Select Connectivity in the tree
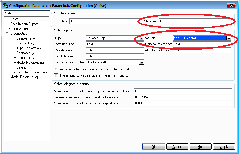Image resolution: width=239 pixels, height=154 pixels. pos(25,53)
